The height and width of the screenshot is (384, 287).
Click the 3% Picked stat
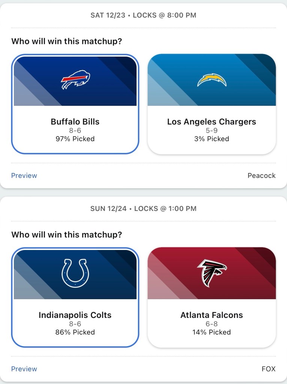(212, 139)
